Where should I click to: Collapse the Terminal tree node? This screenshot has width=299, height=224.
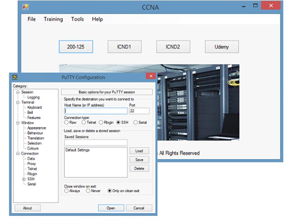pos(18,102)
